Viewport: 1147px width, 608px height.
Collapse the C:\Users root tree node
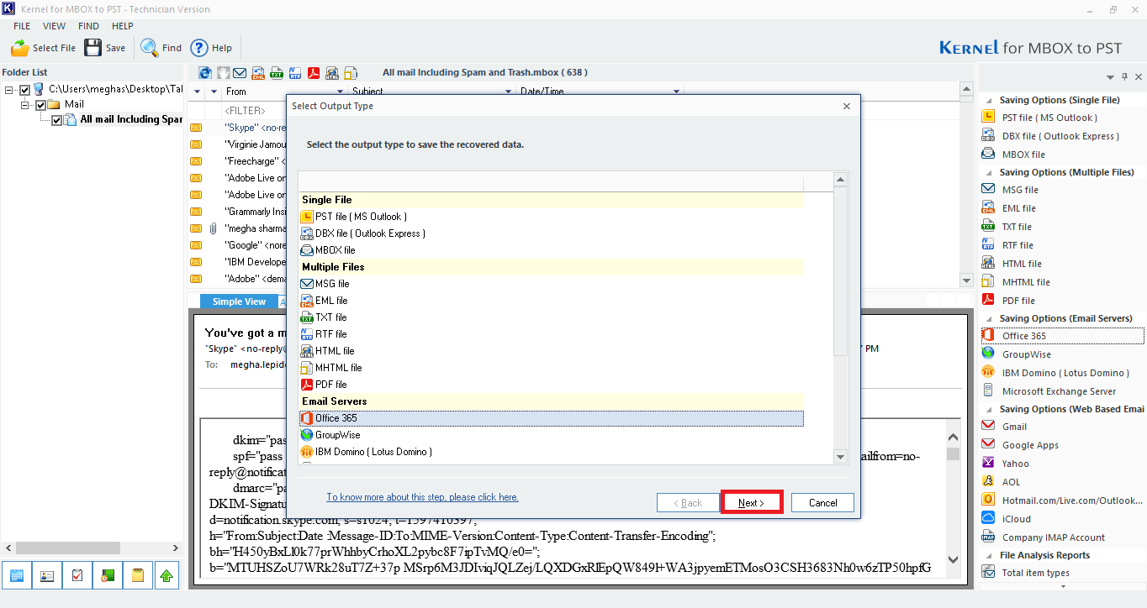point(9,90)
